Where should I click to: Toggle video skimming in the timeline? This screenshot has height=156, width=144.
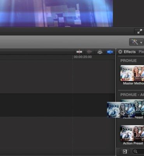pyautogui.click(x=79, y=52)
